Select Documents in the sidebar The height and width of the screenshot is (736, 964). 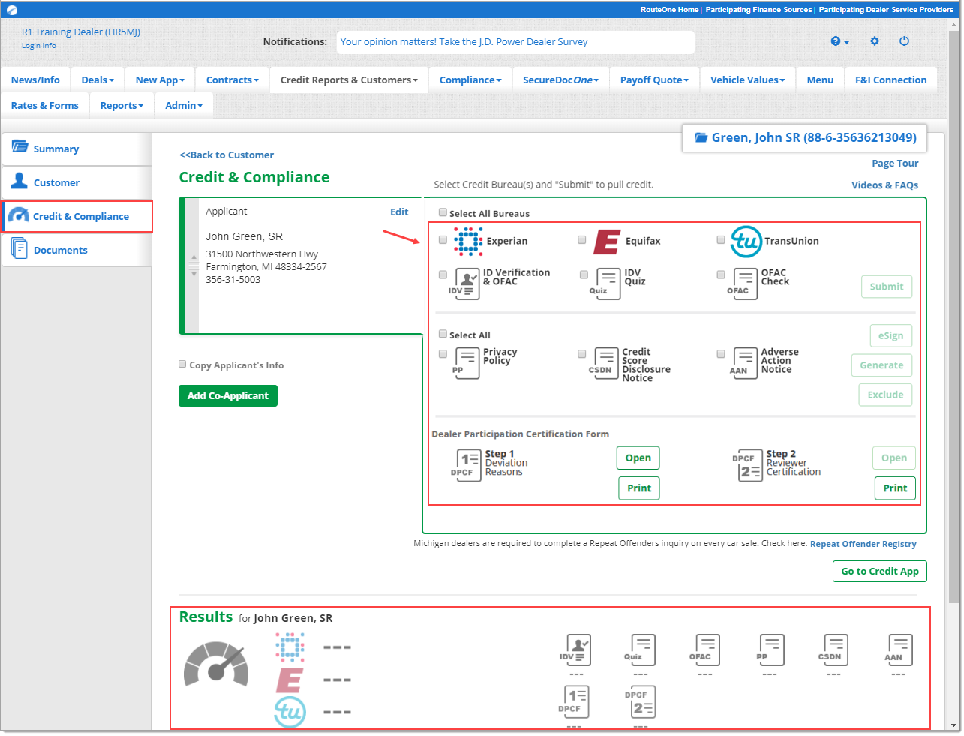(x=77, y=251)
